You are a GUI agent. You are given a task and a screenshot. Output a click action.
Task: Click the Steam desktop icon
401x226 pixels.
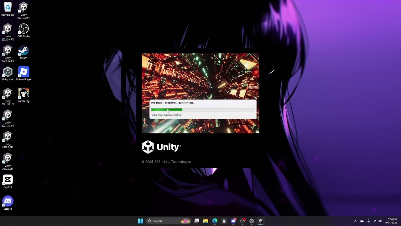coord(23,52)
